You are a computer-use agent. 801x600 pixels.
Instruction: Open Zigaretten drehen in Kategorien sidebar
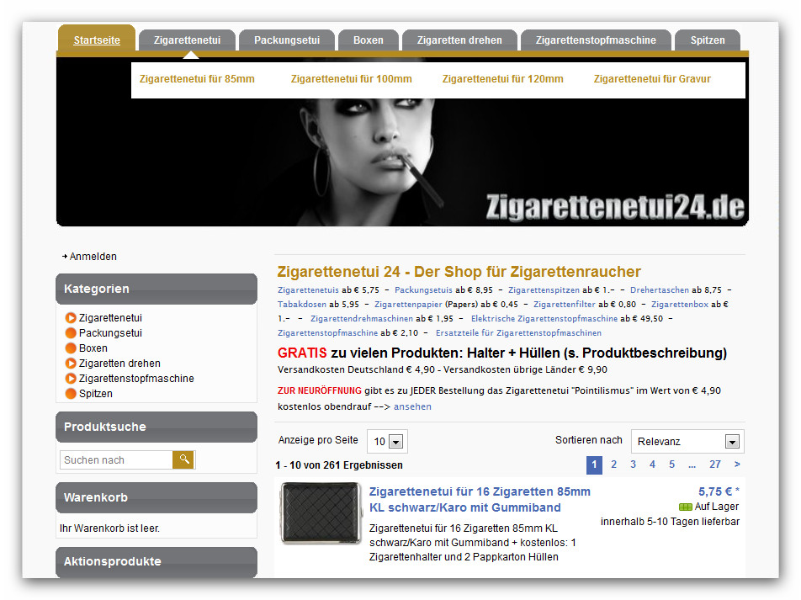pos(119,364)
